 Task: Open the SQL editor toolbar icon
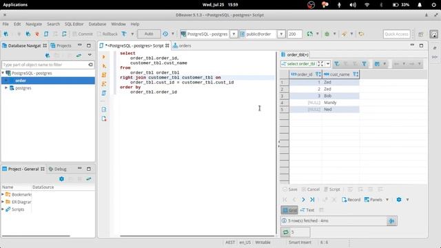pyautogui.click(x=46, y=34)
